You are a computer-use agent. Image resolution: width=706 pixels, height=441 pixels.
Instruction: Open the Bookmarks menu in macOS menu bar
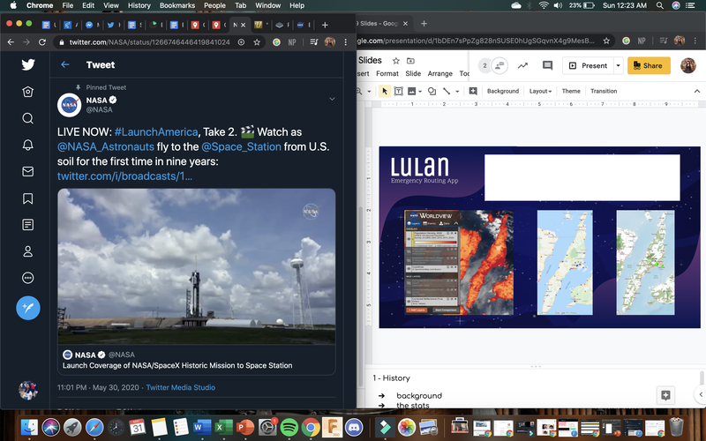pyautogui.click(x=177, y=5)
